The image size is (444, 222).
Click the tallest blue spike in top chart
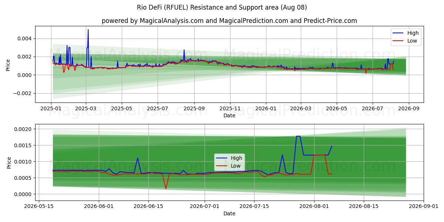[x=88, y=30]
